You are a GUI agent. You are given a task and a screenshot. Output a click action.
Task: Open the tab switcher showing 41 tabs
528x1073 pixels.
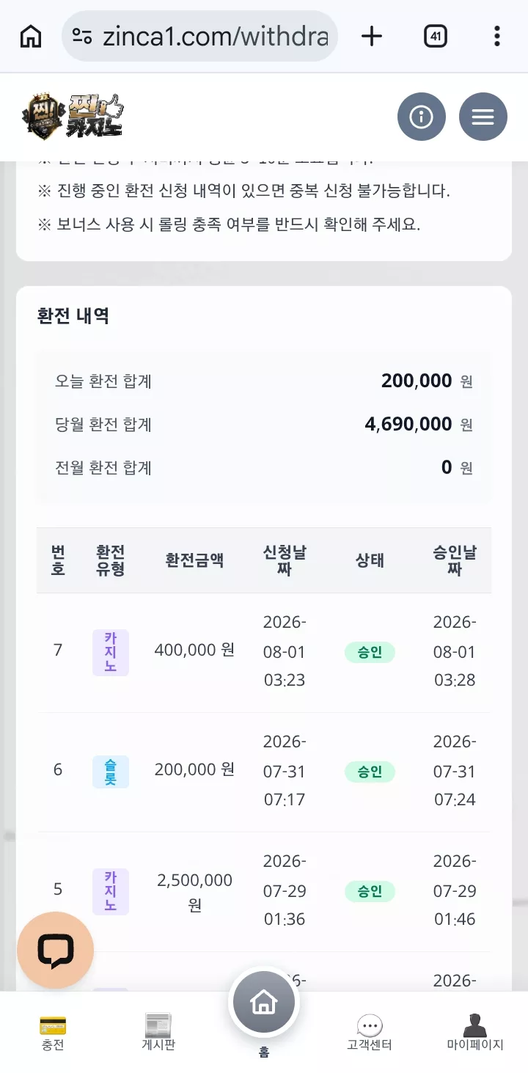(x=436, y=36)
